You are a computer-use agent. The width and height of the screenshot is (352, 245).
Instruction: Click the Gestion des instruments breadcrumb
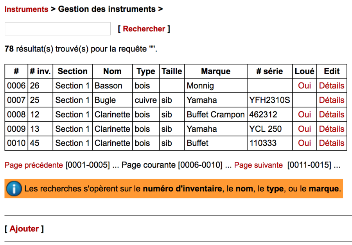105,9
